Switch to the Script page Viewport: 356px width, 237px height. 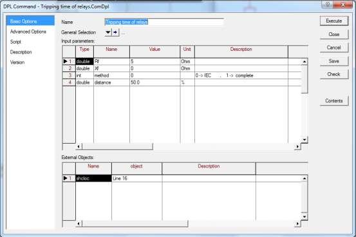coord(15,42)
